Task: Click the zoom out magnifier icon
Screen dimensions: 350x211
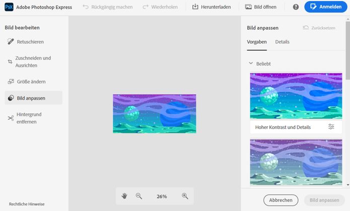Action: [139, 196]
